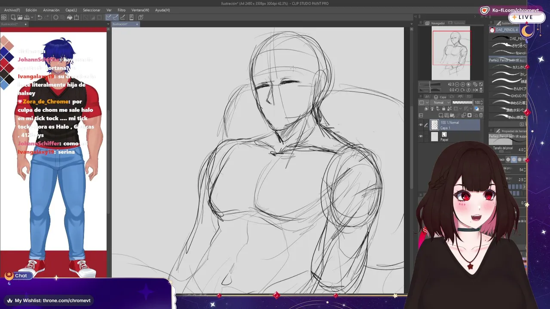Hide the Capa 1 layer eye
The image size is (550, 309).
pyautogui.click(x=421, y=124)
